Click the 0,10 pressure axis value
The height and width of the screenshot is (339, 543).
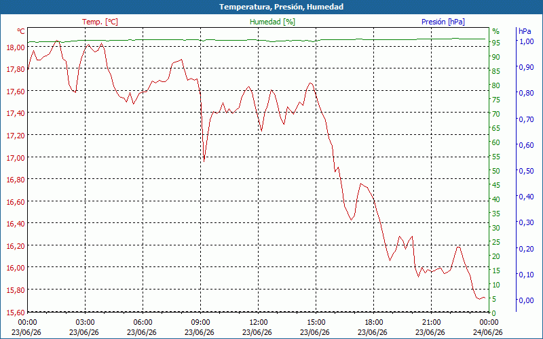pos(527,275)
